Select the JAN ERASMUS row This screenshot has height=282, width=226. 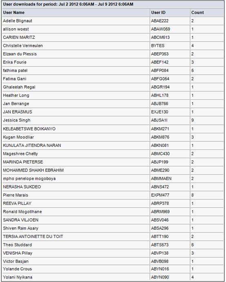pyautogui.click(x=113, y=112)
